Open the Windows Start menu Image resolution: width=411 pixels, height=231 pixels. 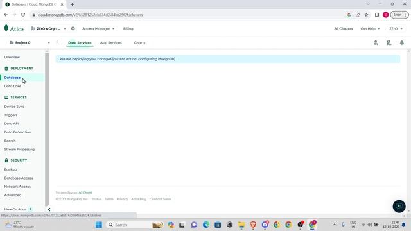pos(99,225)
